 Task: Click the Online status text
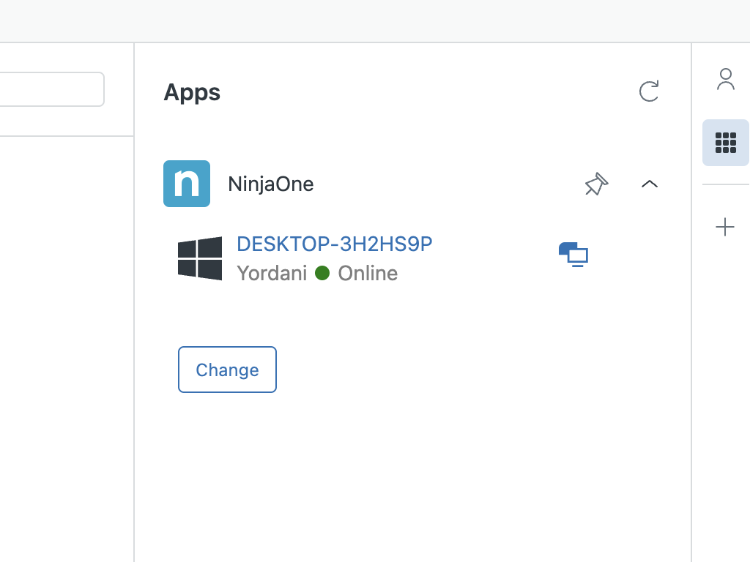[x=368, y=274]
